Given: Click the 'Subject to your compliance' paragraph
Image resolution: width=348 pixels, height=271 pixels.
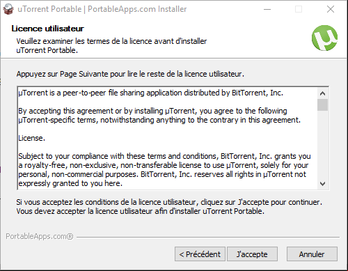Looking at the screenshot, I should coord(164,170).
